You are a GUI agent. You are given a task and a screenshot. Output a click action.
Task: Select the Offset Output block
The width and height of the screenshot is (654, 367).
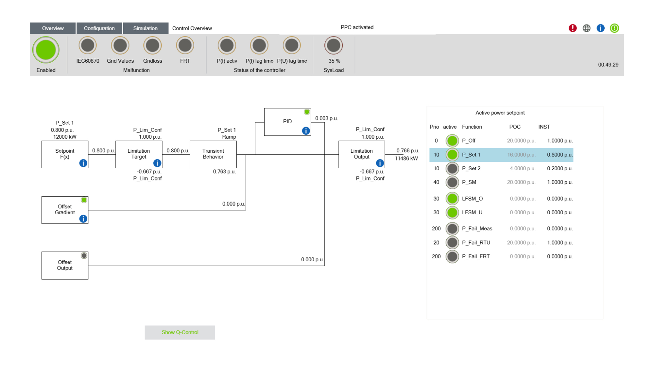(x=65, y=266)
